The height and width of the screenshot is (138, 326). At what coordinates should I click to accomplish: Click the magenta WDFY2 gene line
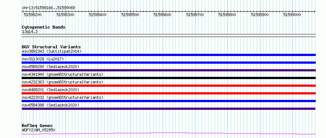(168, 134)
